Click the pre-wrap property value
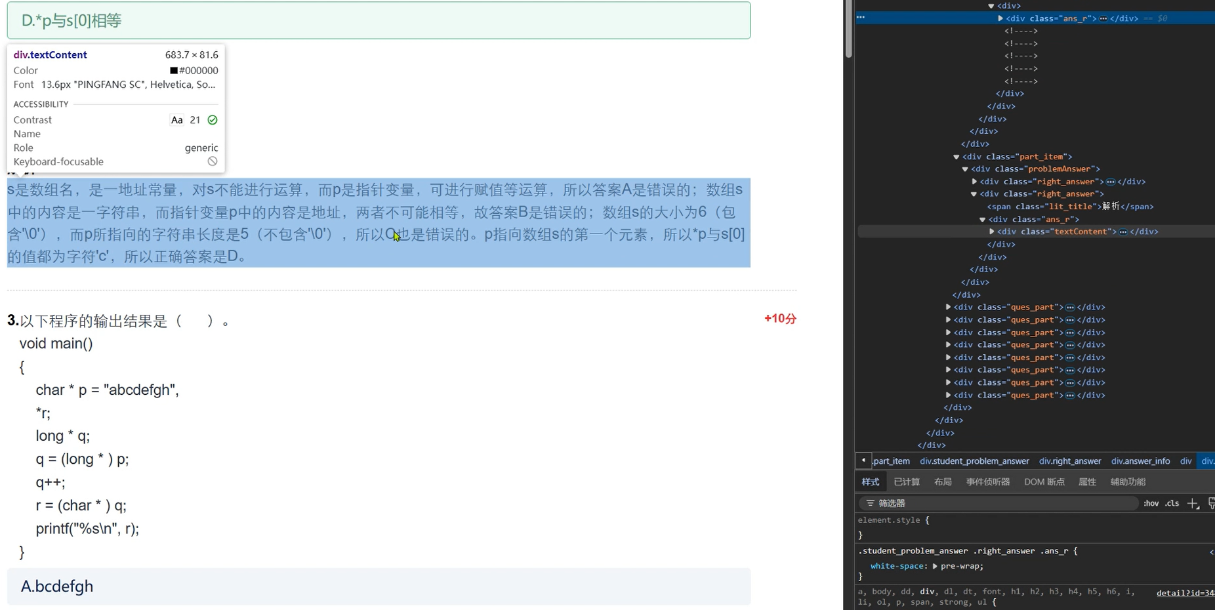The image size is (1215, 610). [960, 566]
